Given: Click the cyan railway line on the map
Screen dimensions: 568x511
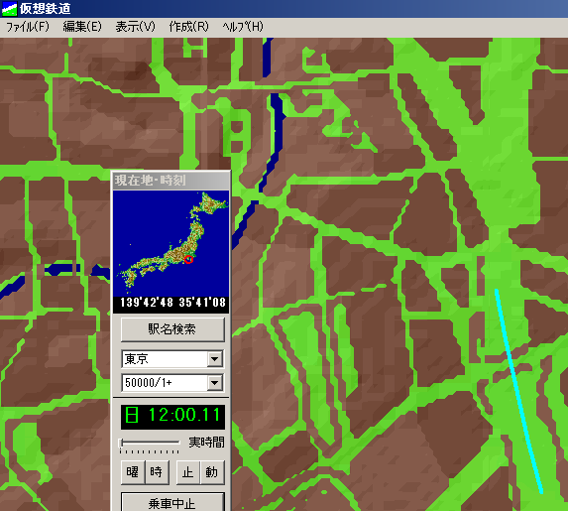Looking at the screenshot, I should click(518, 392).
